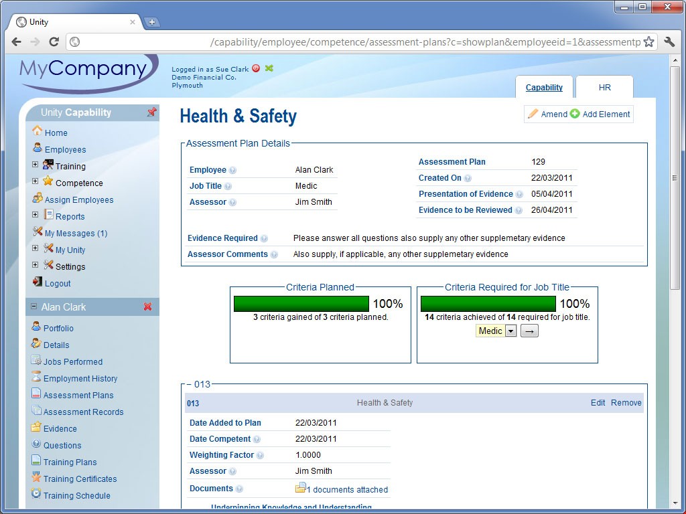
Task: Click the Assessment Plans page icon
Action: click(36, 393)
